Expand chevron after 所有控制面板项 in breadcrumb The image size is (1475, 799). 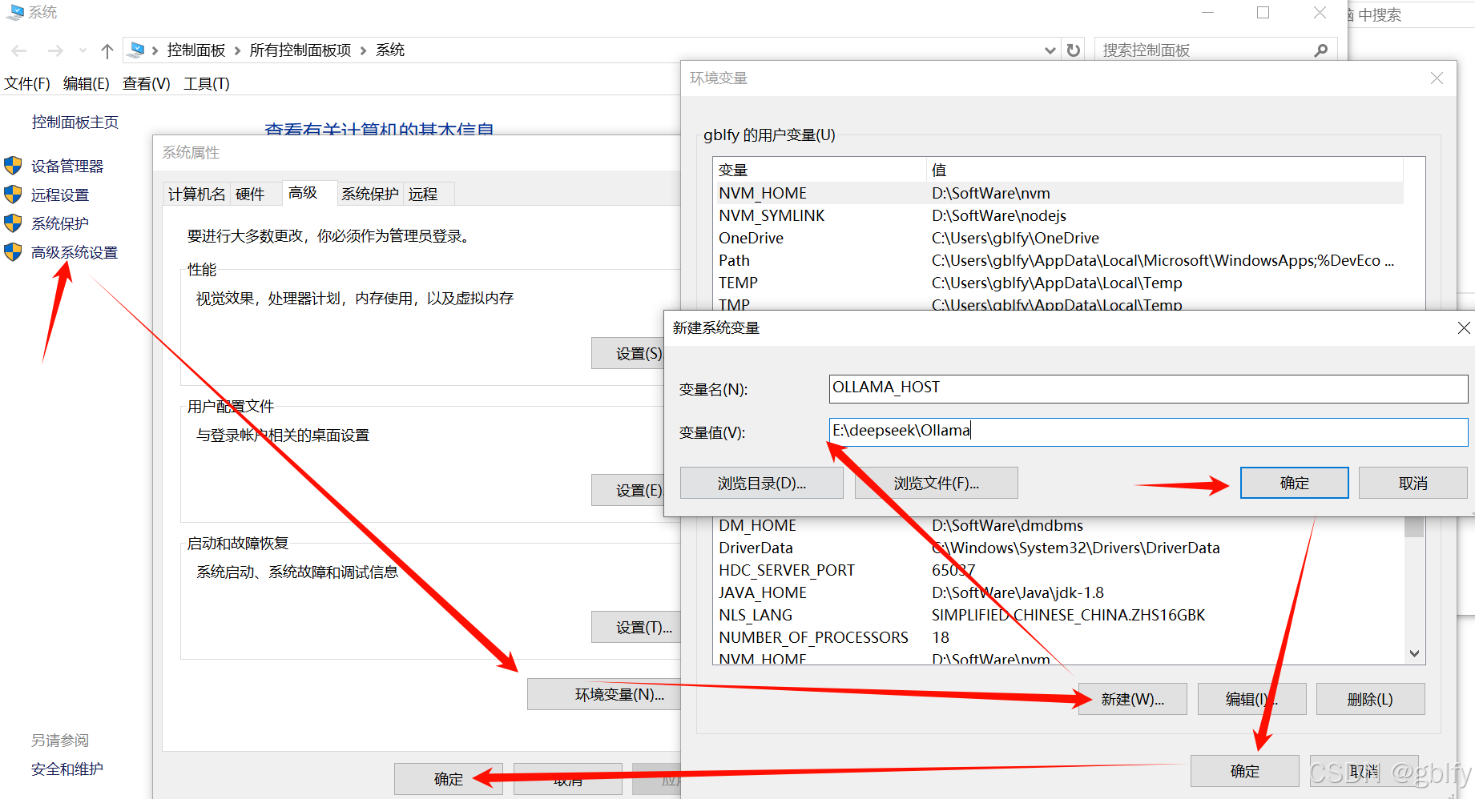click(363, 51)
